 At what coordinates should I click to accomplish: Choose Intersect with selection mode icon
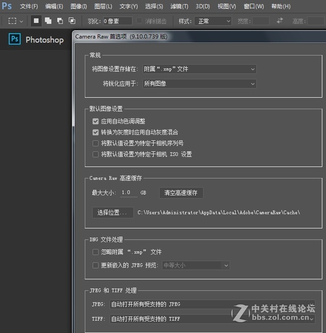pos(72,21)
